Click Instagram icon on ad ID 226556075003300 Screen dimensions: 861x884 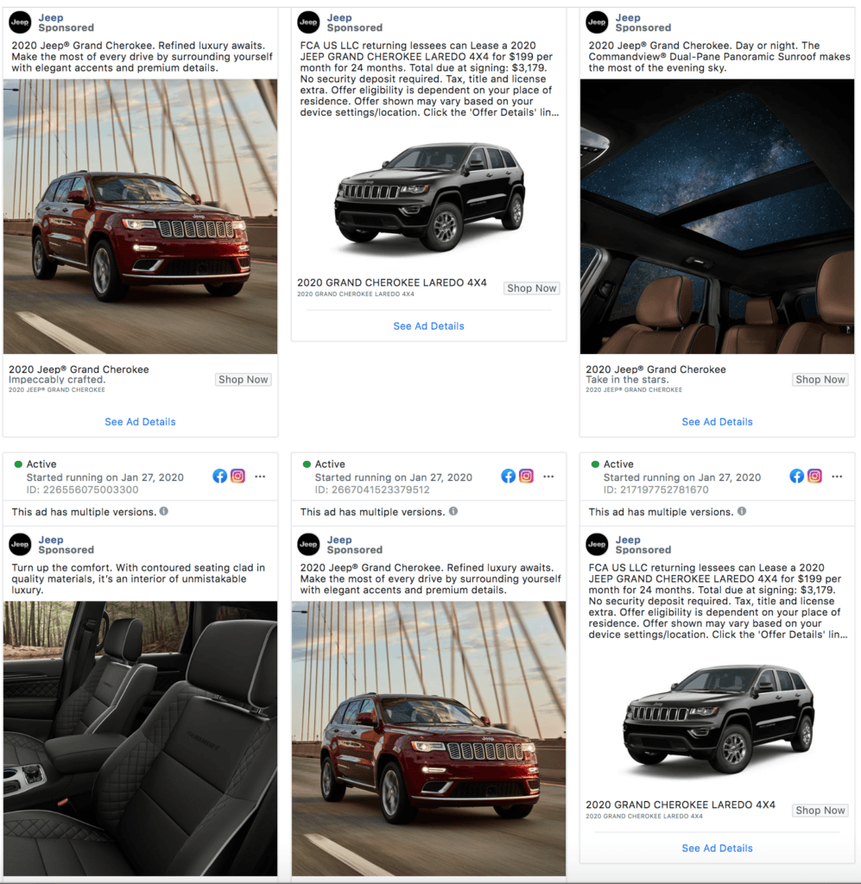click(x=238, y=476)
